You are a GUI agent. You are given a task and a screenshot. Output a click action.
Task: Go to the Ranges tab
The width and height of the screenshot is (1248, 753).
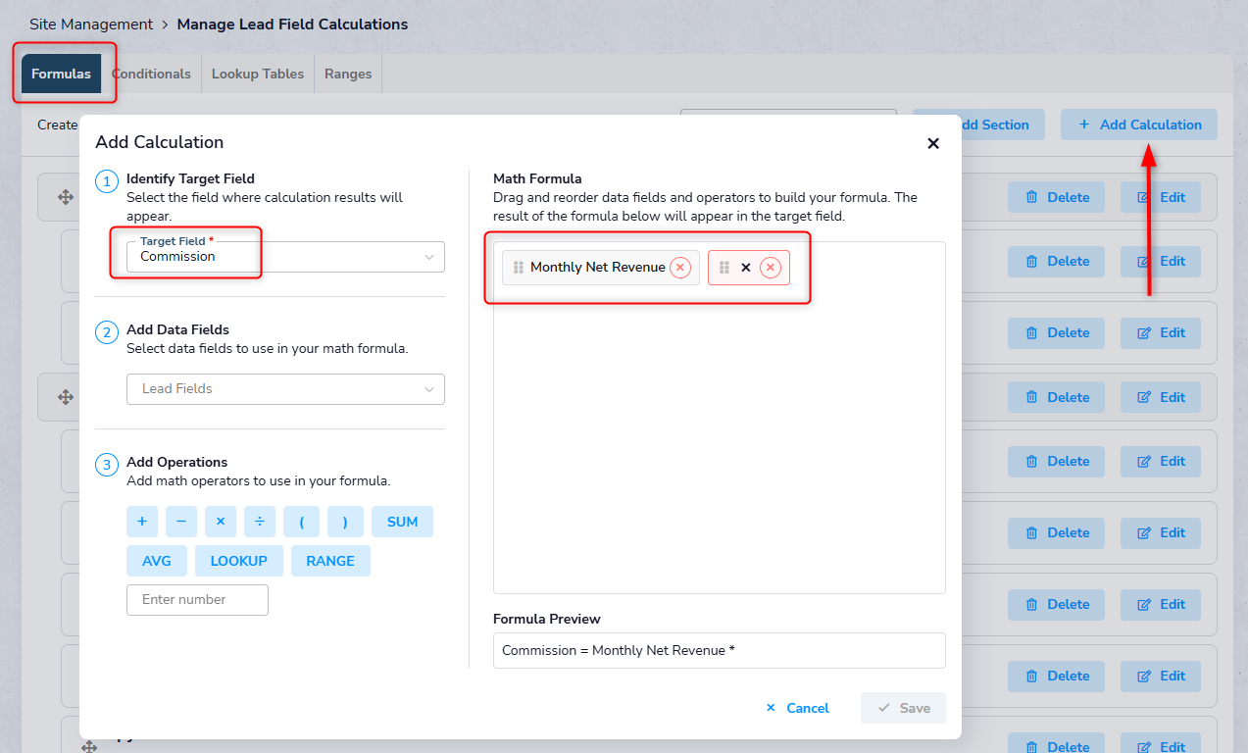click(x=348, y=74)
